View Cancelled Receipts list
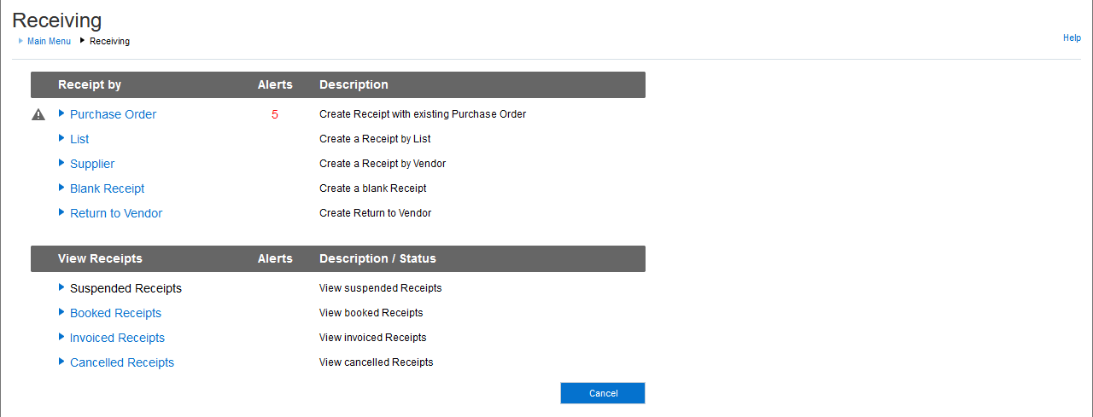The width and height of the screenshot is (1093, 417). (121, 362)
